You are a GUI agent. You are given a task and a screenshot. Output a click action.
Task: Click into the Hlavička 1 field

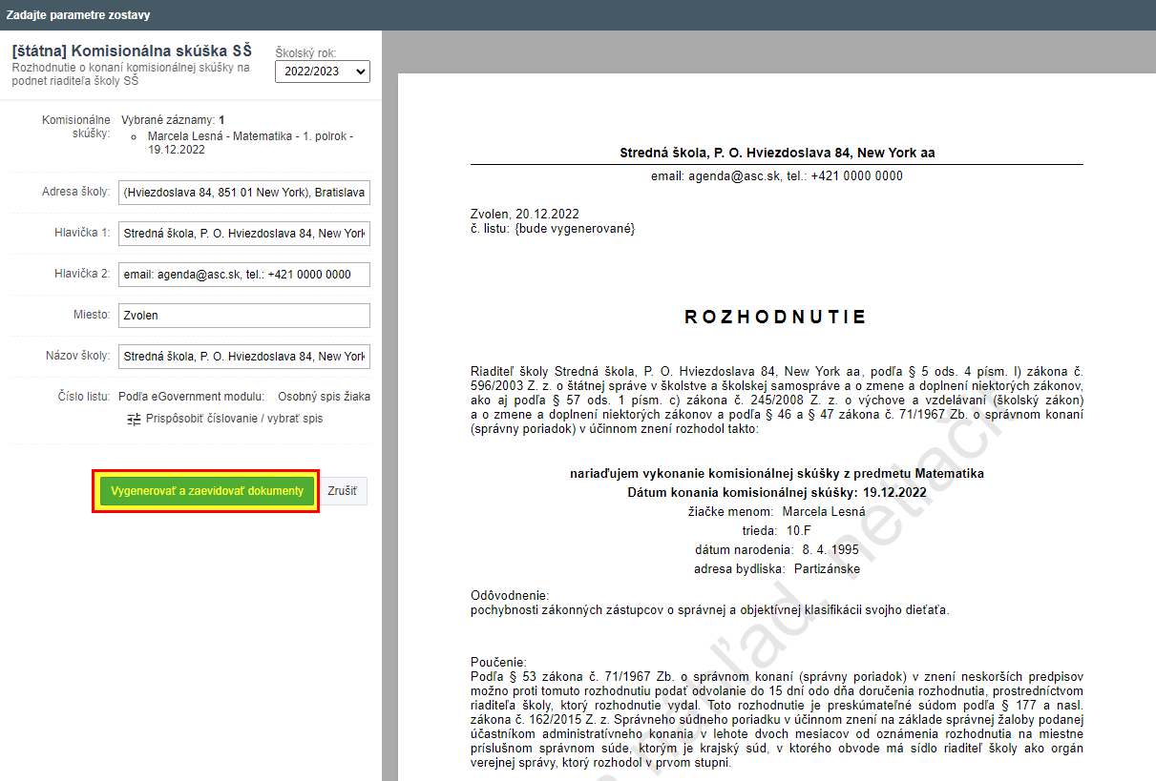243,234
